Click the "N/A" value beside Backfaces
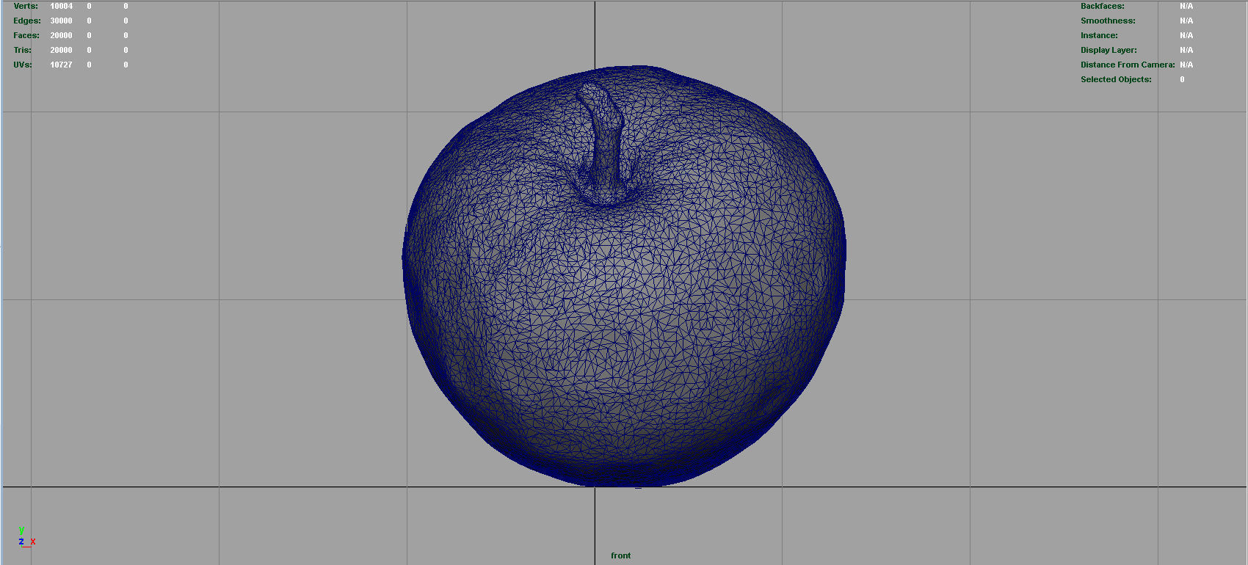Viewport: 1248px width, 565px height. [1186, 6]
